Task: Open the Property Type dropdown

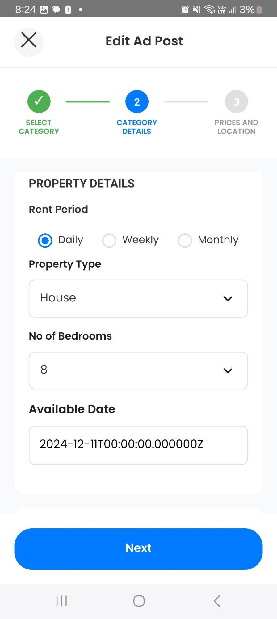Action: (138, 298)
